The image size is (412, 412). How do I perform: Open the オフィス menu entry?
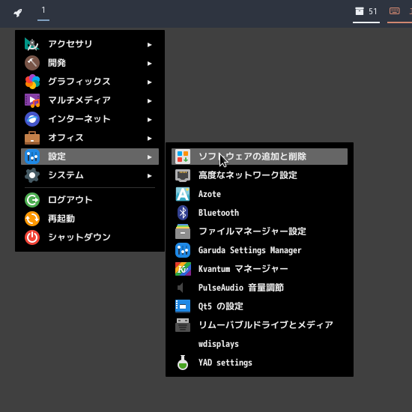click(90, 138)
